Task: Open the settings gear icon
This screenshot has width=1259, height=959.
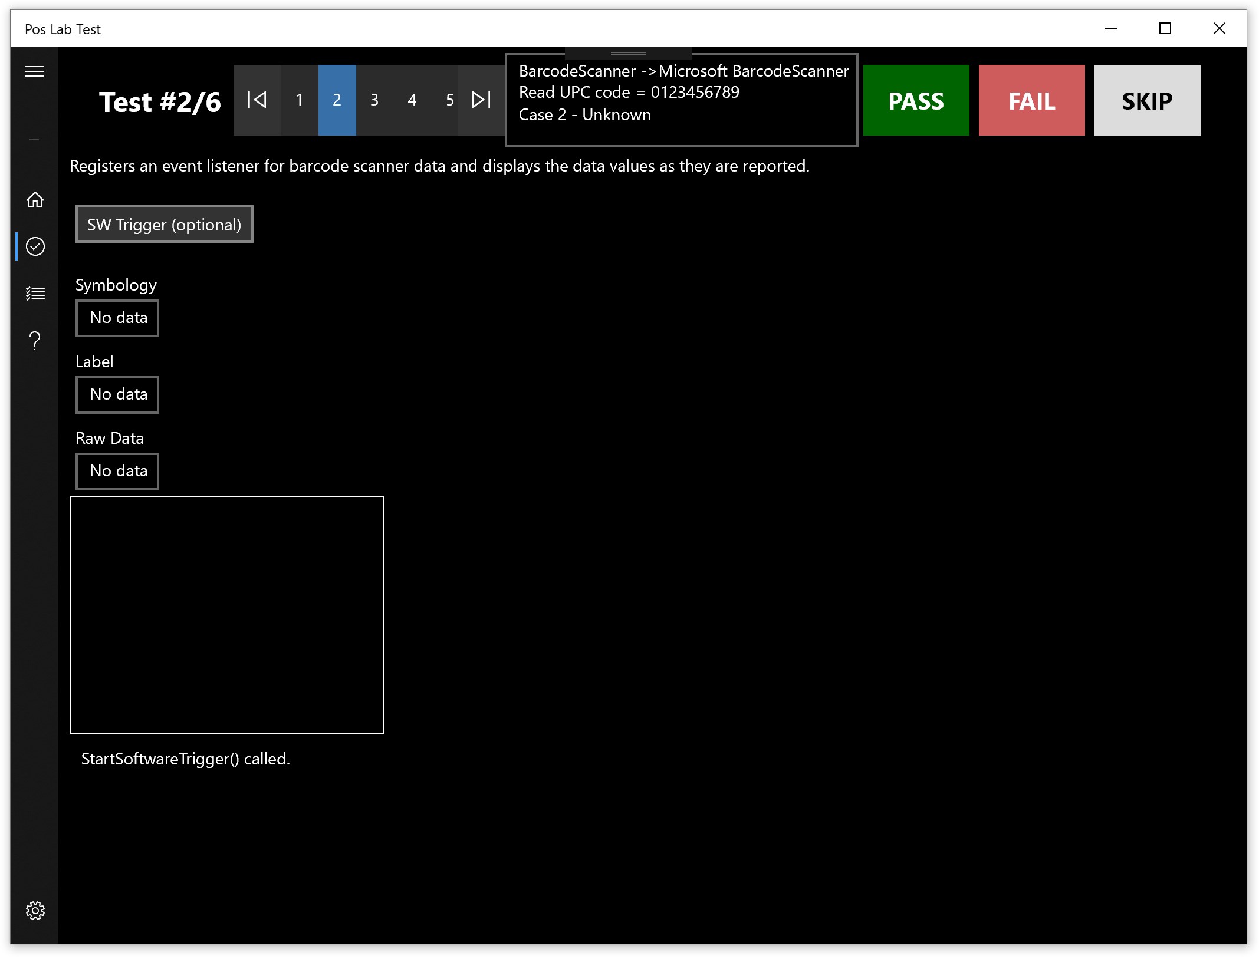Action: [x=35, y=911]
